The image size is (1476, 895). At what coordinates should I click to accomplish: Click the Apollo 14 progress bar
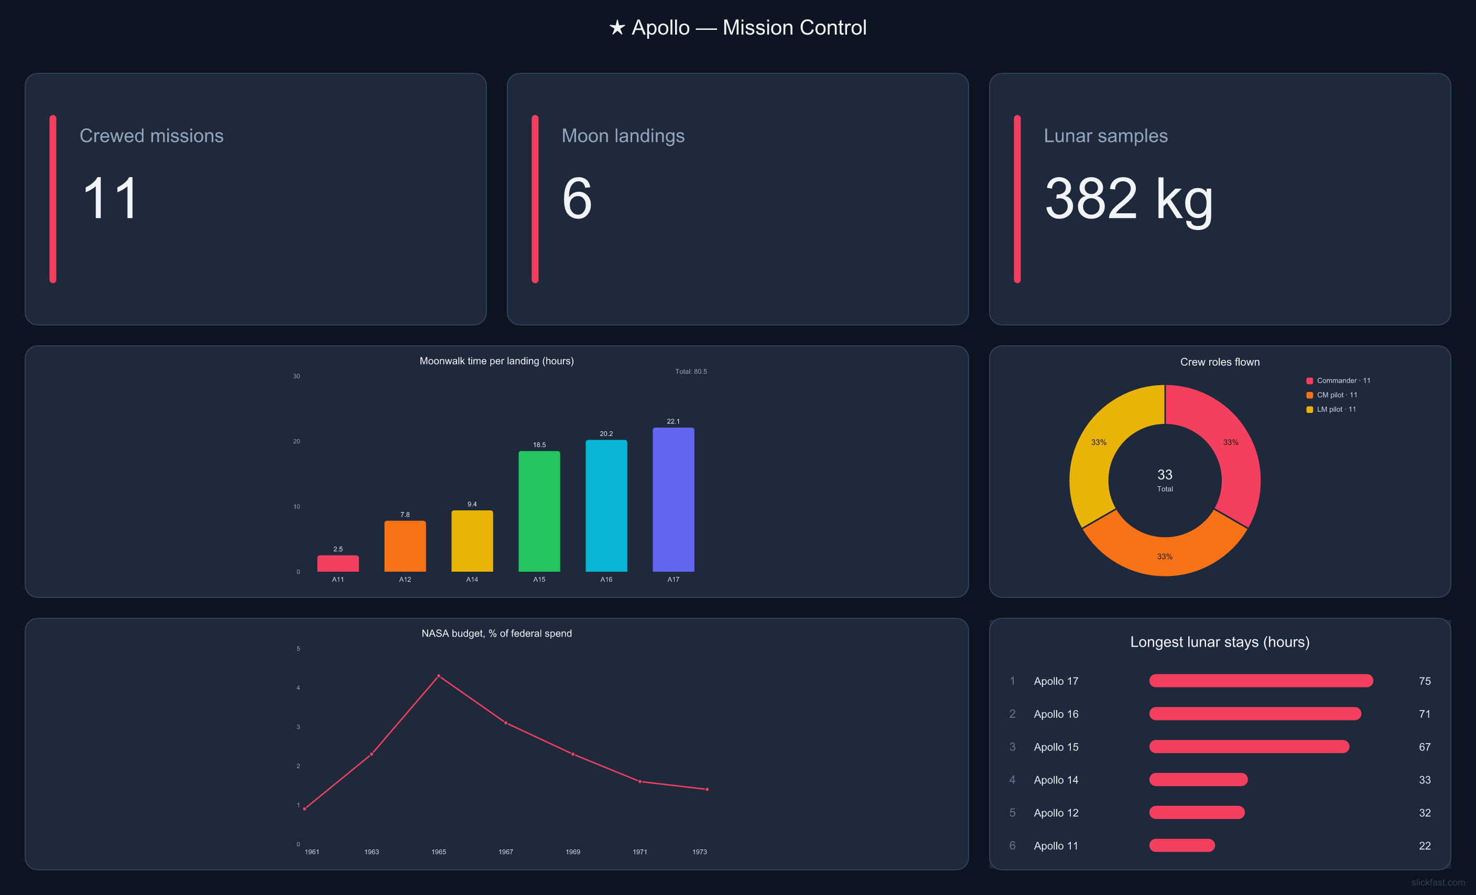1198,779
